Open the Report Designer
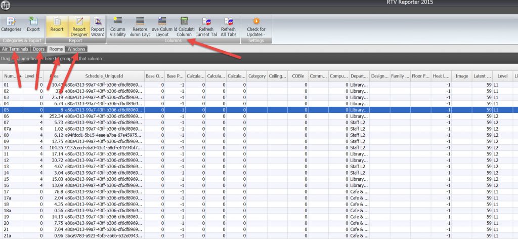The height and width of the screenshot is (240, 518). pos(78,25)
